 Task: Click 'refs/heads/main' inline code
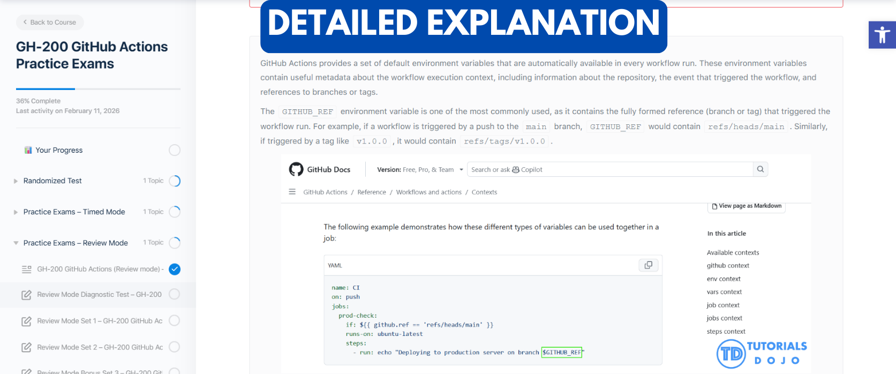point(746,126)
